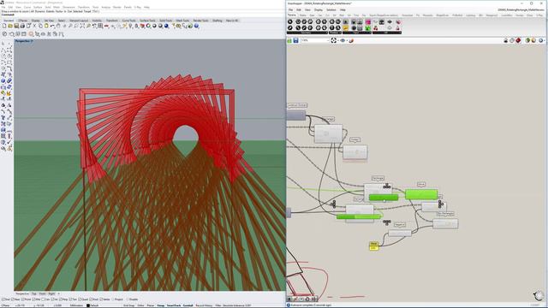Toggle Ortho in Rhino status bar
This screenshot has height=308, width=548.
tap(140, 305)
